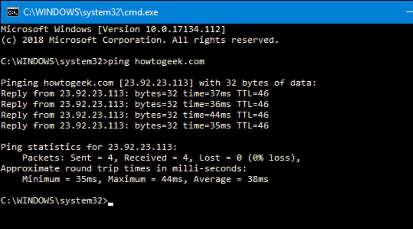Click the Microsoft Corporation copyright line
Viewport: 413px width, 229px height.
click(140, 40)
